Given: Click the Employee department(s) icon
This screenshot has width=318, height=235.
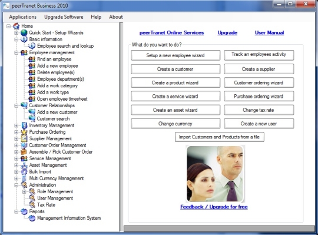Looking at the screenshot, I should [32, 79].
